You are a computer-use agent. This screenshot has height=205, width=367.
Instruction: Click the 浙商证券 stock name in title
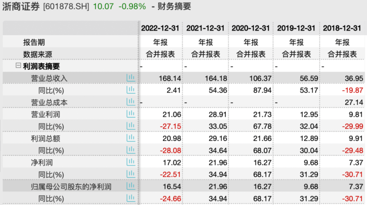pos(21,6)
